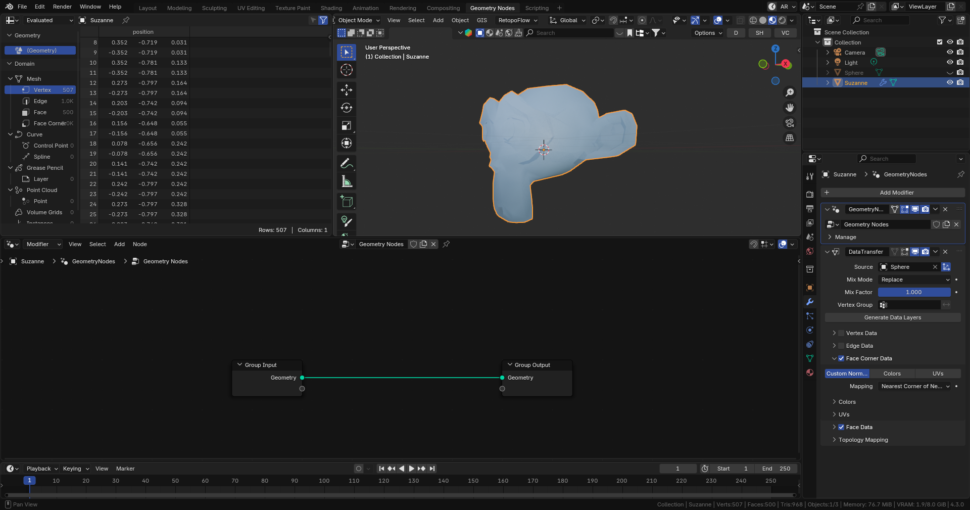Open the Mix Mode Replace dropdown
This screenshot has width=970, height=510.
point(915,280)
